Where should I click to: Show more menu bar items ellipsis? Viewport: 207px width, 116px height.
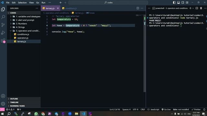click(49, 3)
